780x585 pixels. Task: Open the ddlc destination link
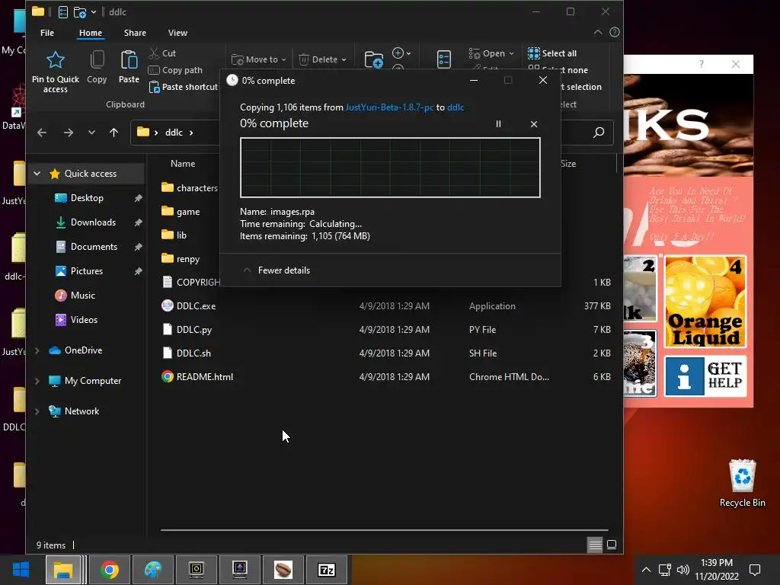(x=456, y=107)
